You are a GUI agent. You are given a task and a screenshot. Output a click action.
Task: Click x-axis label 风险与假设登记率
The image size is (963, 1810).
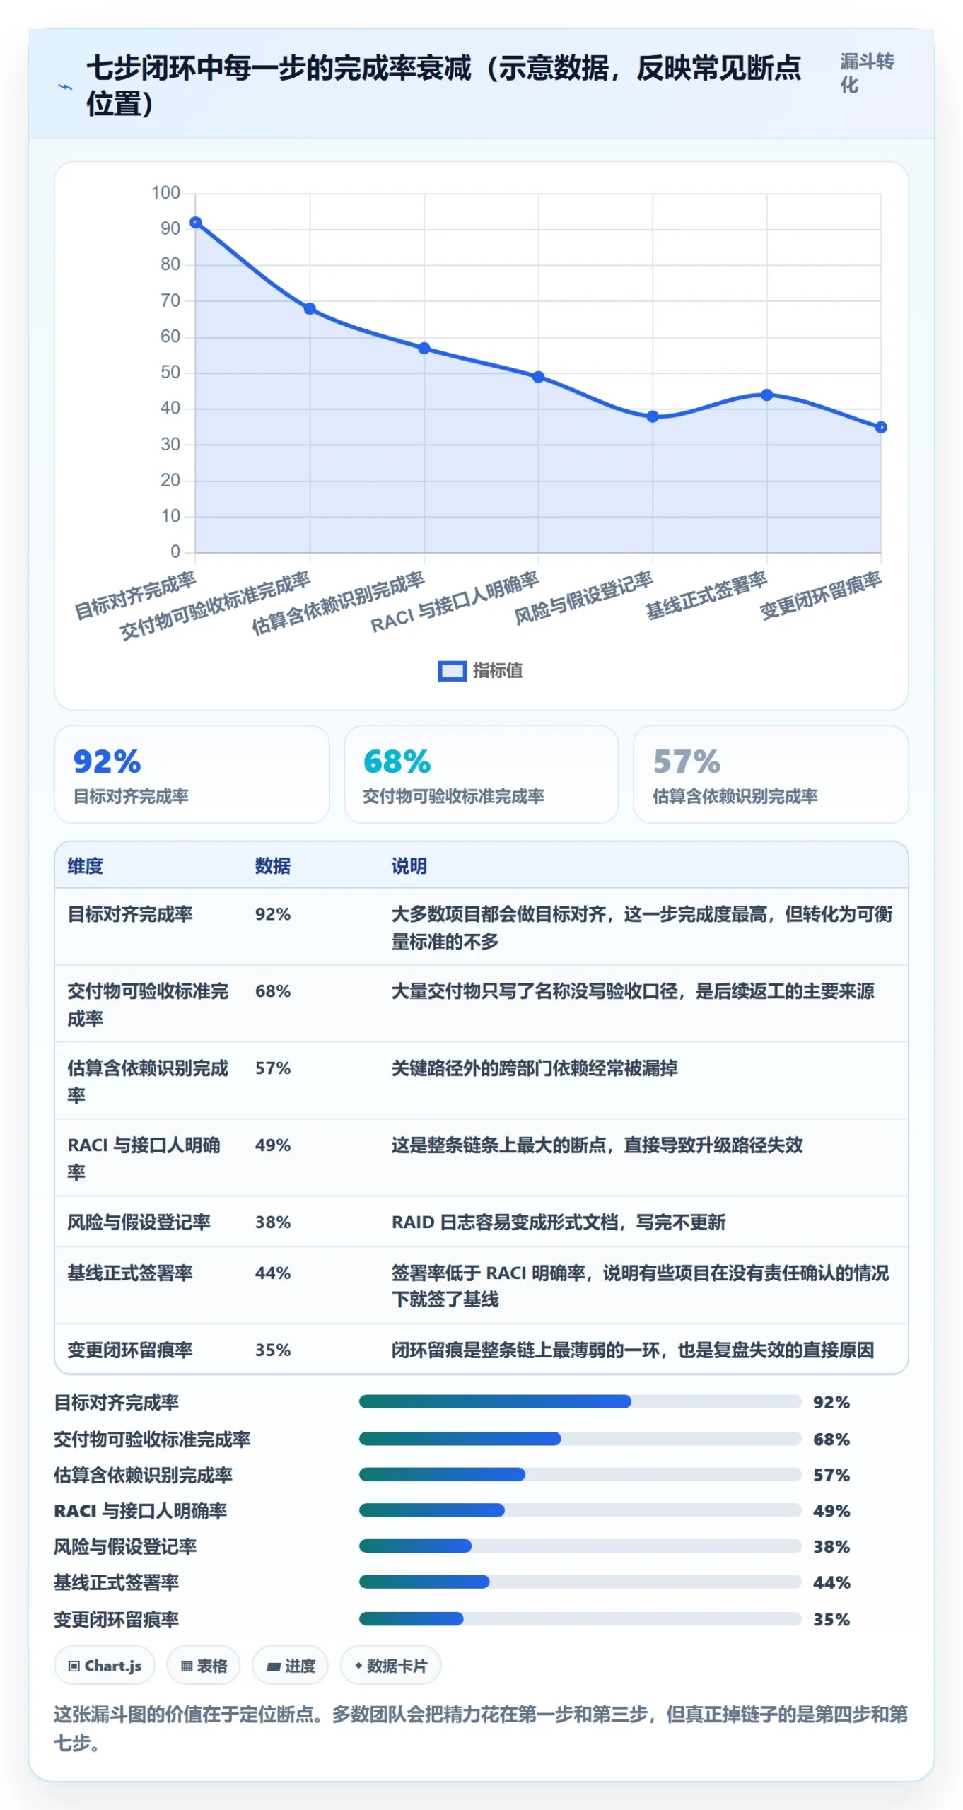click(x=583, y=598)
